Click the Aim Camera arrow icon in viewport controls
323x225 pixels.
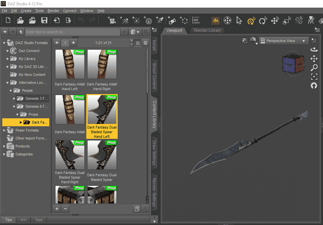(314, 86)
